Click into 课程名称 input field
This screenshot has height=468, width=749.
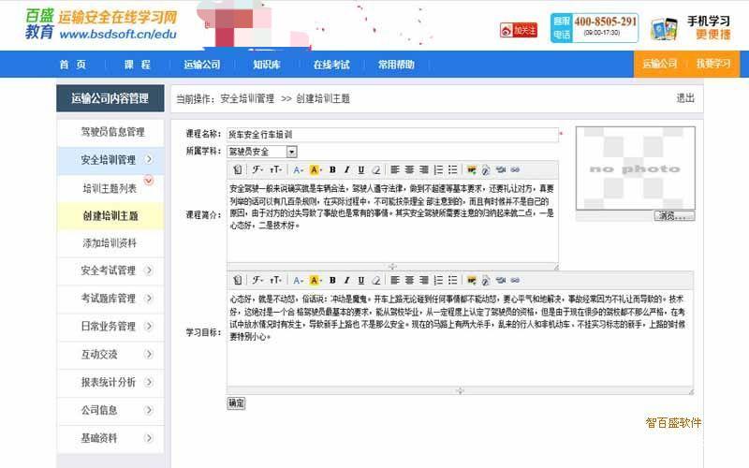coord(392,135)
